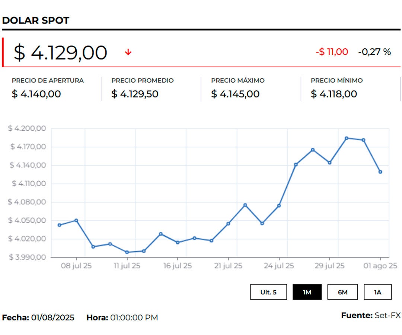Click the Precio Promedio value

[135, 94]
